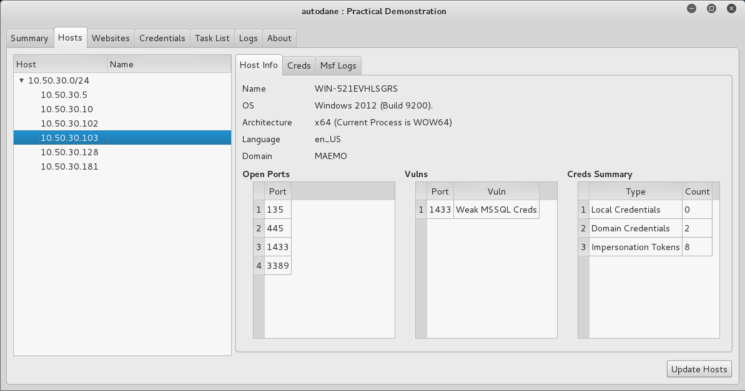Switch to the Creds sub-tab

(x=298, y=65)
